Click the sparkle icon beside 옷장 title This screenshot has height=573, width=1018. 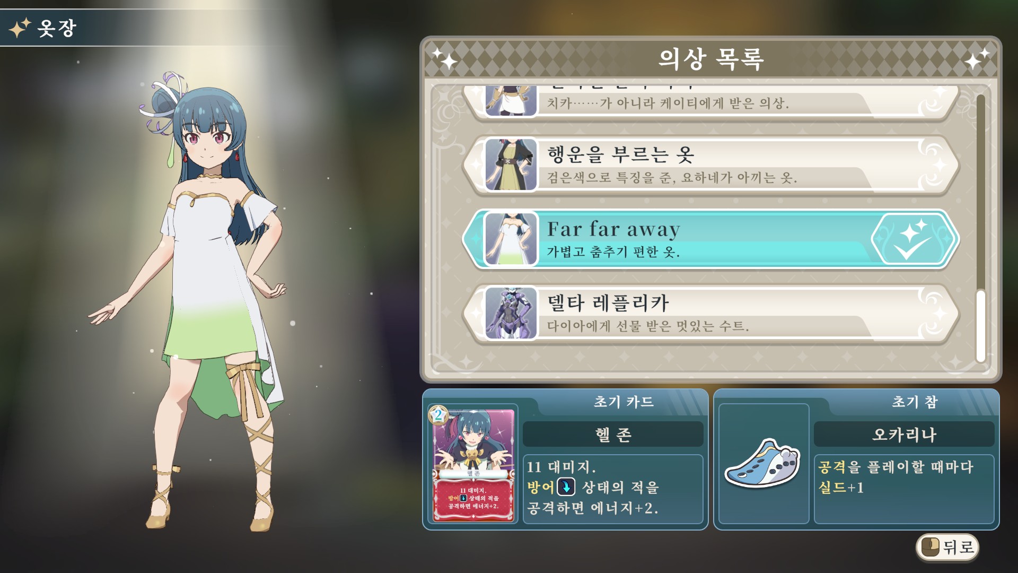(x=20, y=28)
